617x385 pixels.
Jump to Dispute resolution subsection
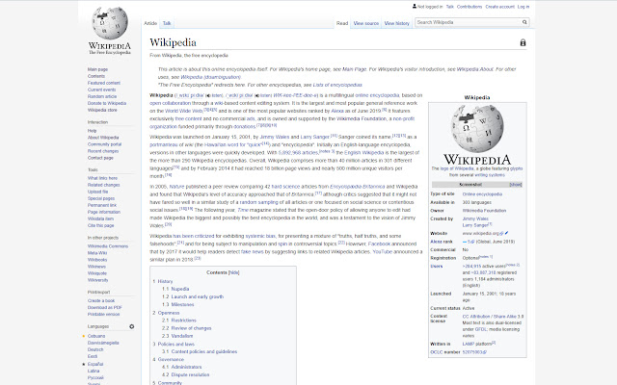tap(190, 374)
